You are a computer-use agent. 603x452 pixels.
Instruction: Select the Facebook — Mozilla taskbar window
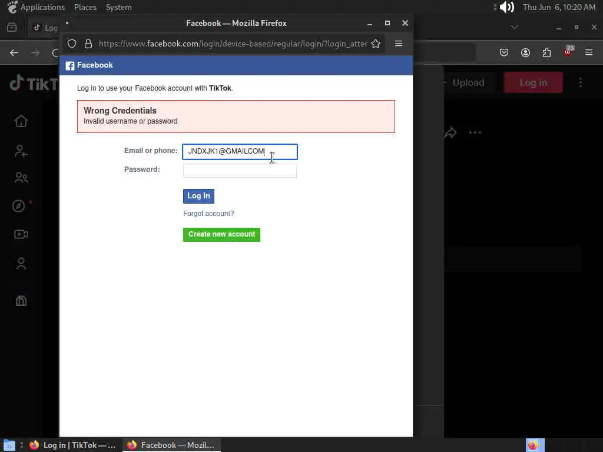point(171,445)
